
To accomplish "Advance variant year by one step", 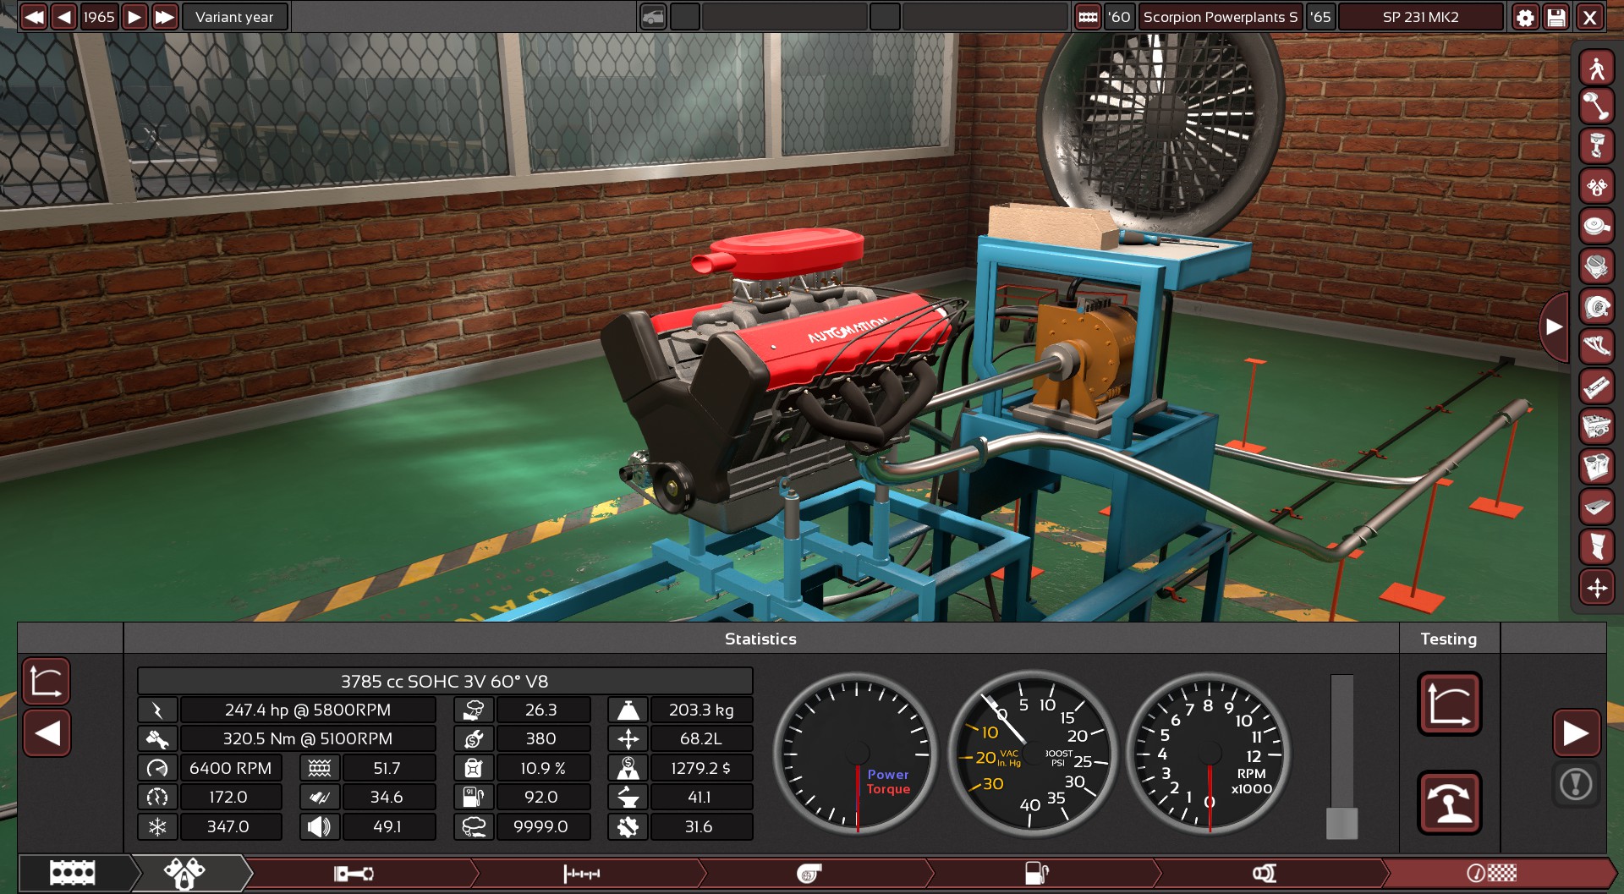I will coord(134,17).
